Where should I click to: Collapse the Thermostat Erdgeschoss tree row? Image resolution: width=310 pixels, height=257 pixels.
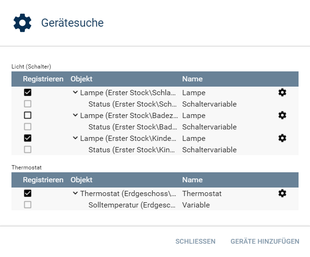click(x=75, y=193)
